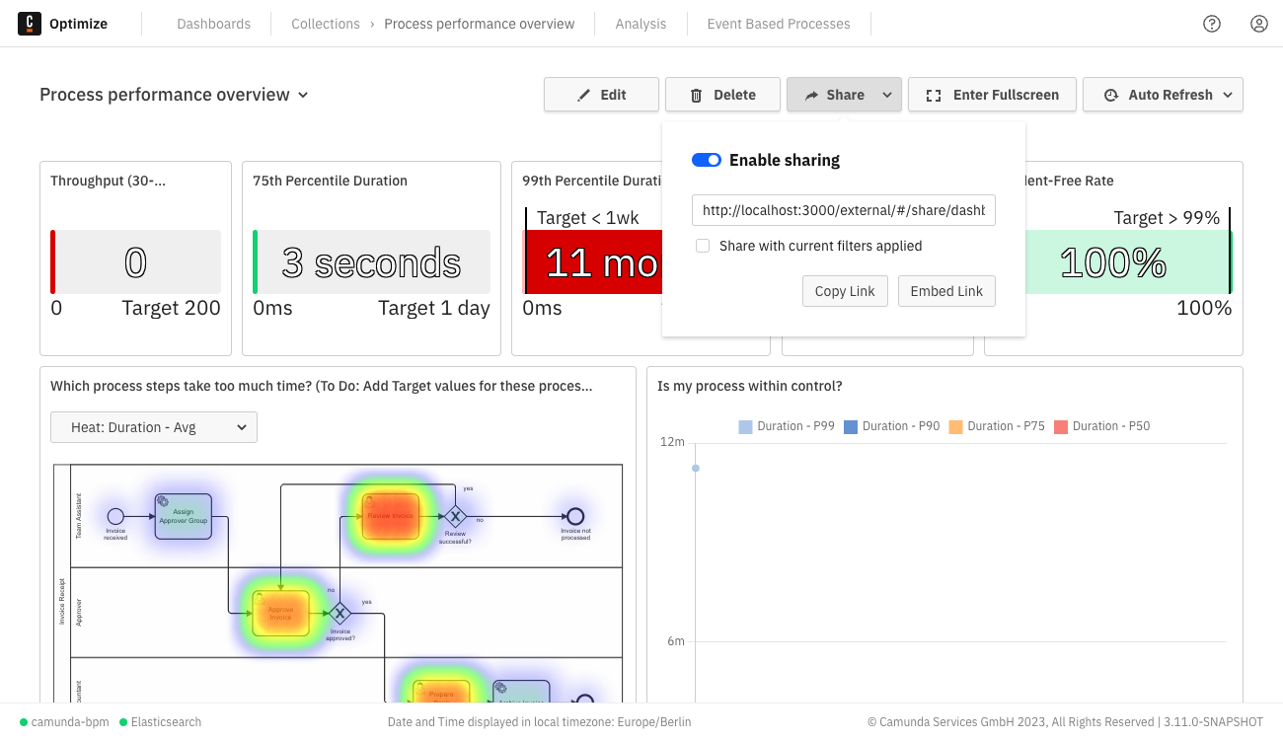This screenshot has width=1283, height=740.
Task: Click the Assign Approver Group task
Action: tap(184, 516)
